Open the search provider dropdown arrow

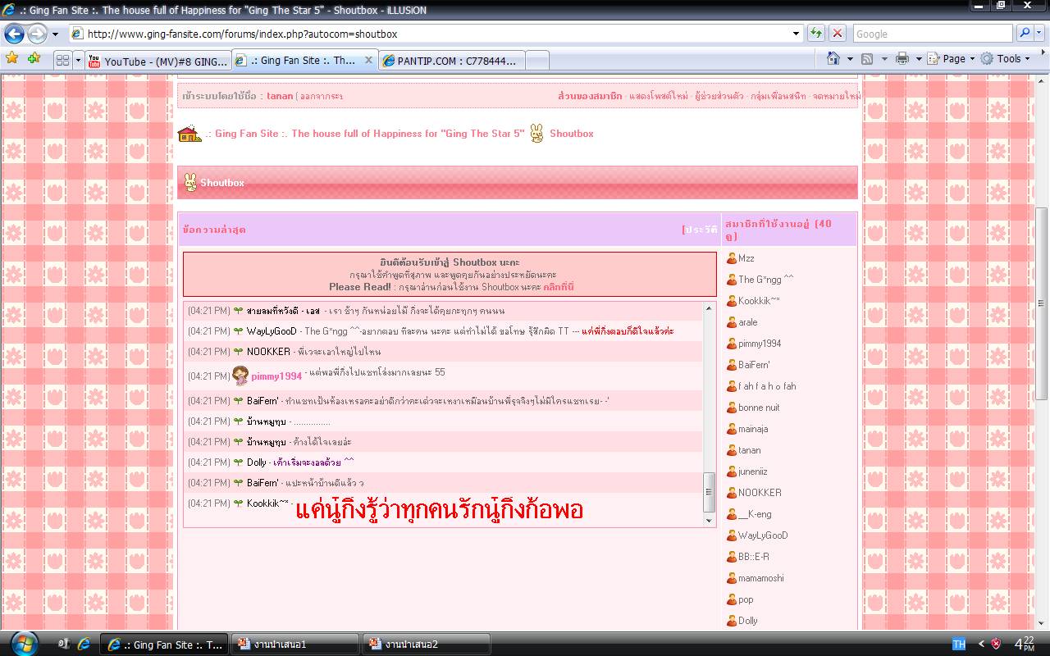[x=1039, y=34]
